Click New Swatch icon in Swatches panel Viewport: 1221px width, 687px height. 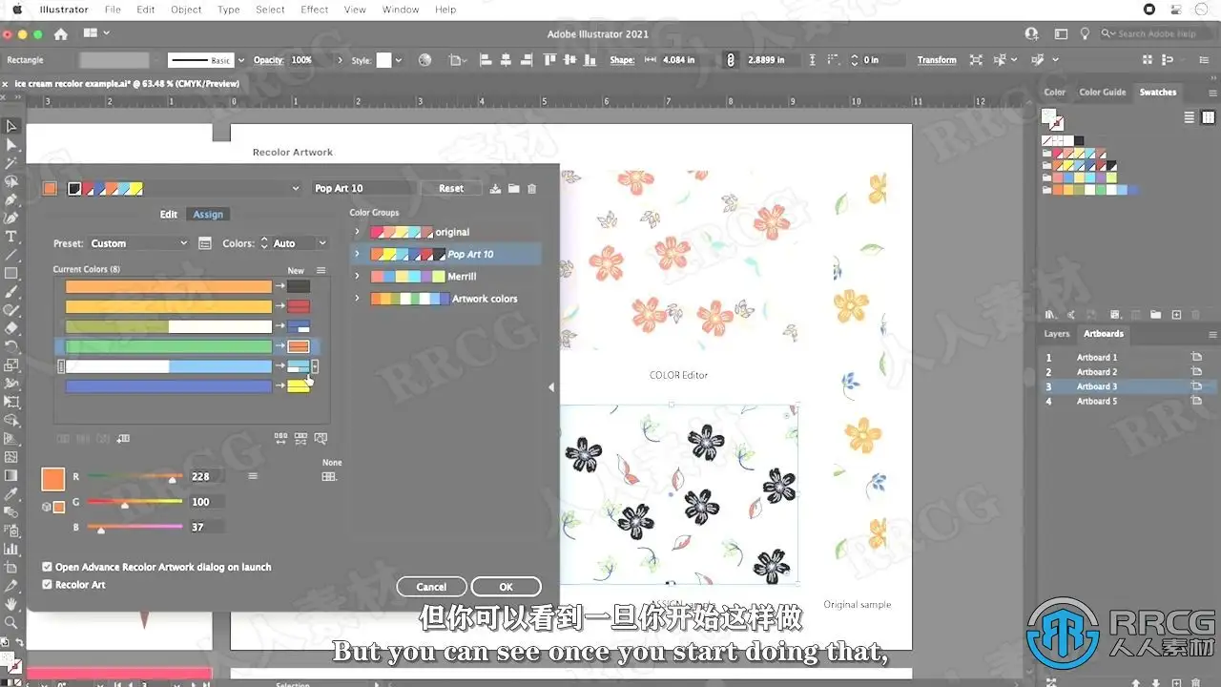1176,314
